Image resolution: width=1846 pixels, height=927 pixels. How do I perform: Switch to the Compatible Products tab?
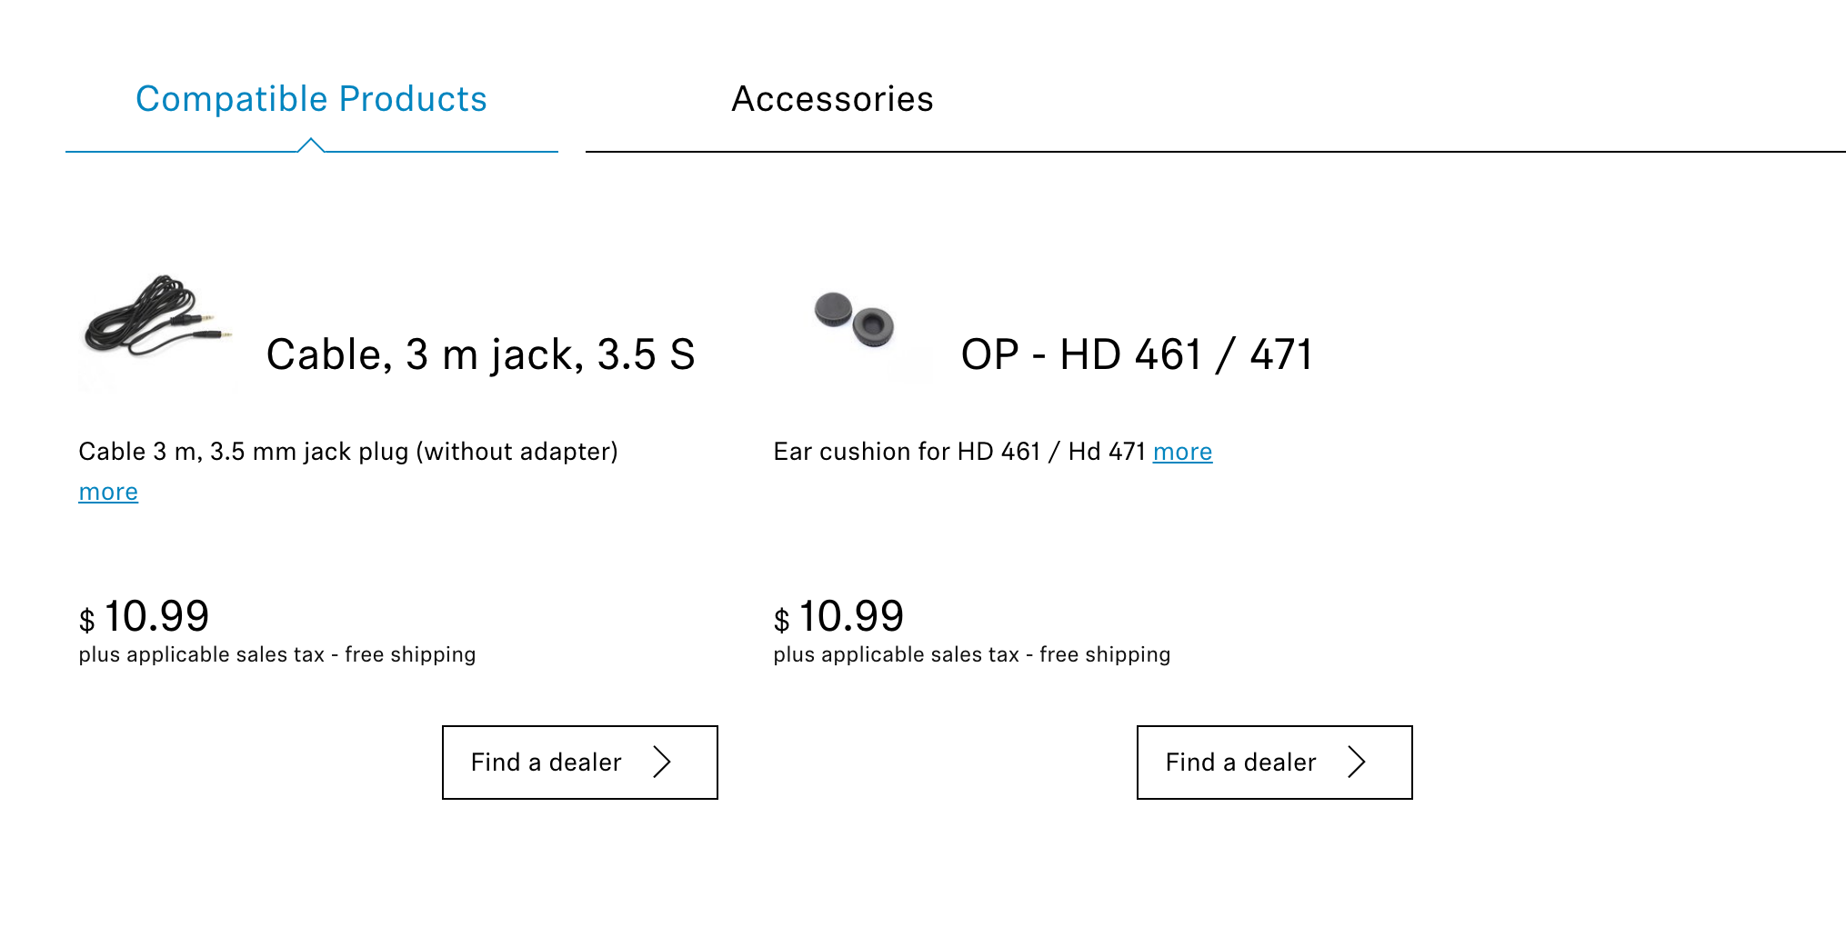point(311,99)
